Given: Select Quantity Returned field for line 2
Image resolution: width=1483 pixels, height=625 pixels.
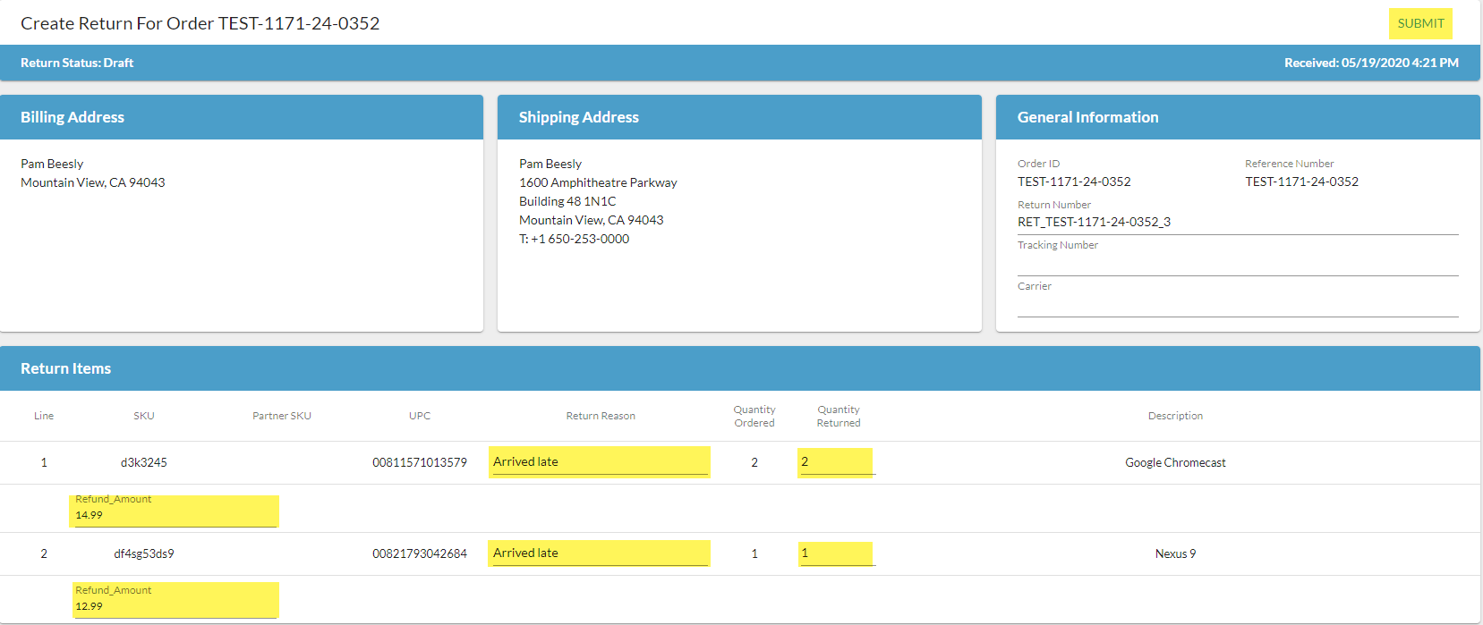Looking at the screenshot, I should coord(835,553).
